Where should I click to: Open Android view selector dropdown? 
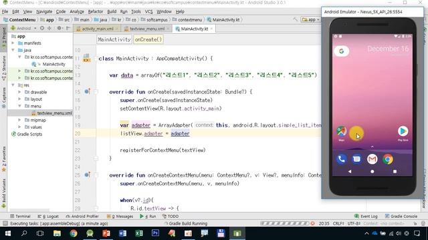pos(24,28)
